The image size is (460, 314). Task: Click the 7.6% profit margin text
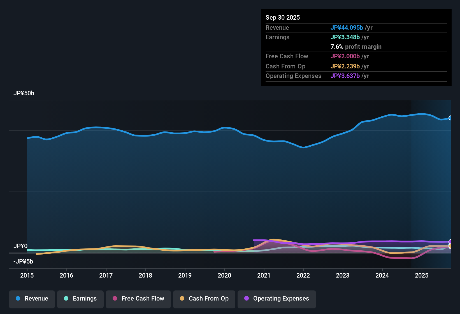coord(356,47)
